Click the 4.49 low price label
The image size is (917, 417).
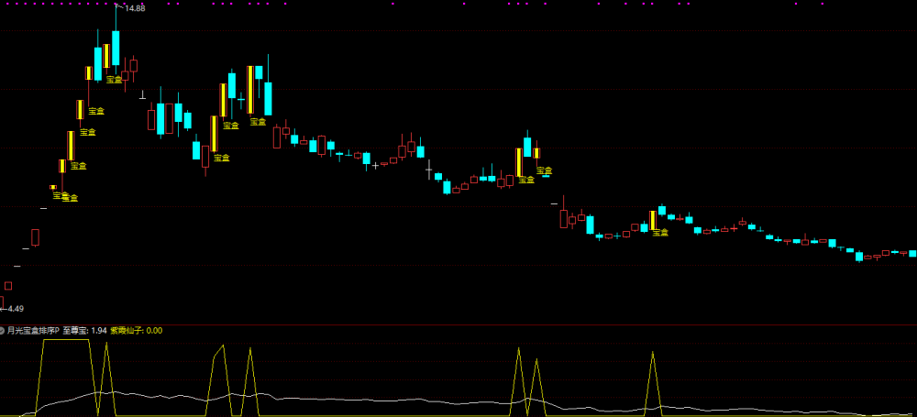coord(15,309)
